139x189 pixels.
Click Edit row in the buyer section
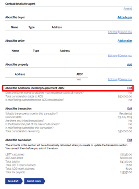[x=113, y=32]
